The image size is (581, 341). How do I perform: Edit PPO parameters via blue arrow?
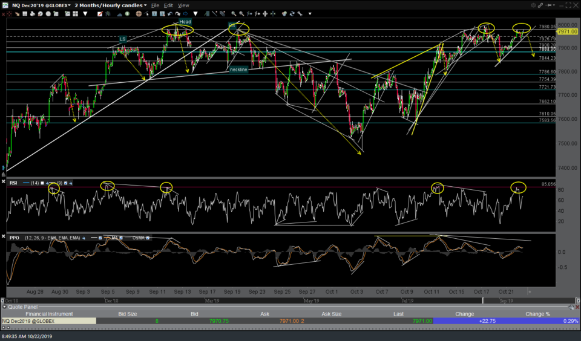coord(84,238)
